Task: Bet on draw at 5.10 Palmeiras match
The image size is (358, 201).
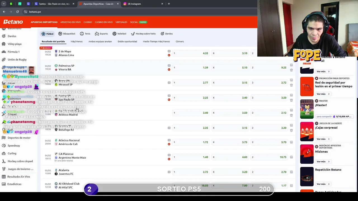Action: click(230, 68)
